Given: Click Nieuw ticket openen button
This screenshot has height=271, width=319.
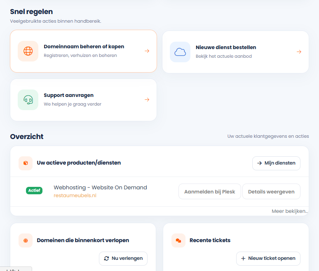Looking at the screenshot, I should tap(268, 258).
